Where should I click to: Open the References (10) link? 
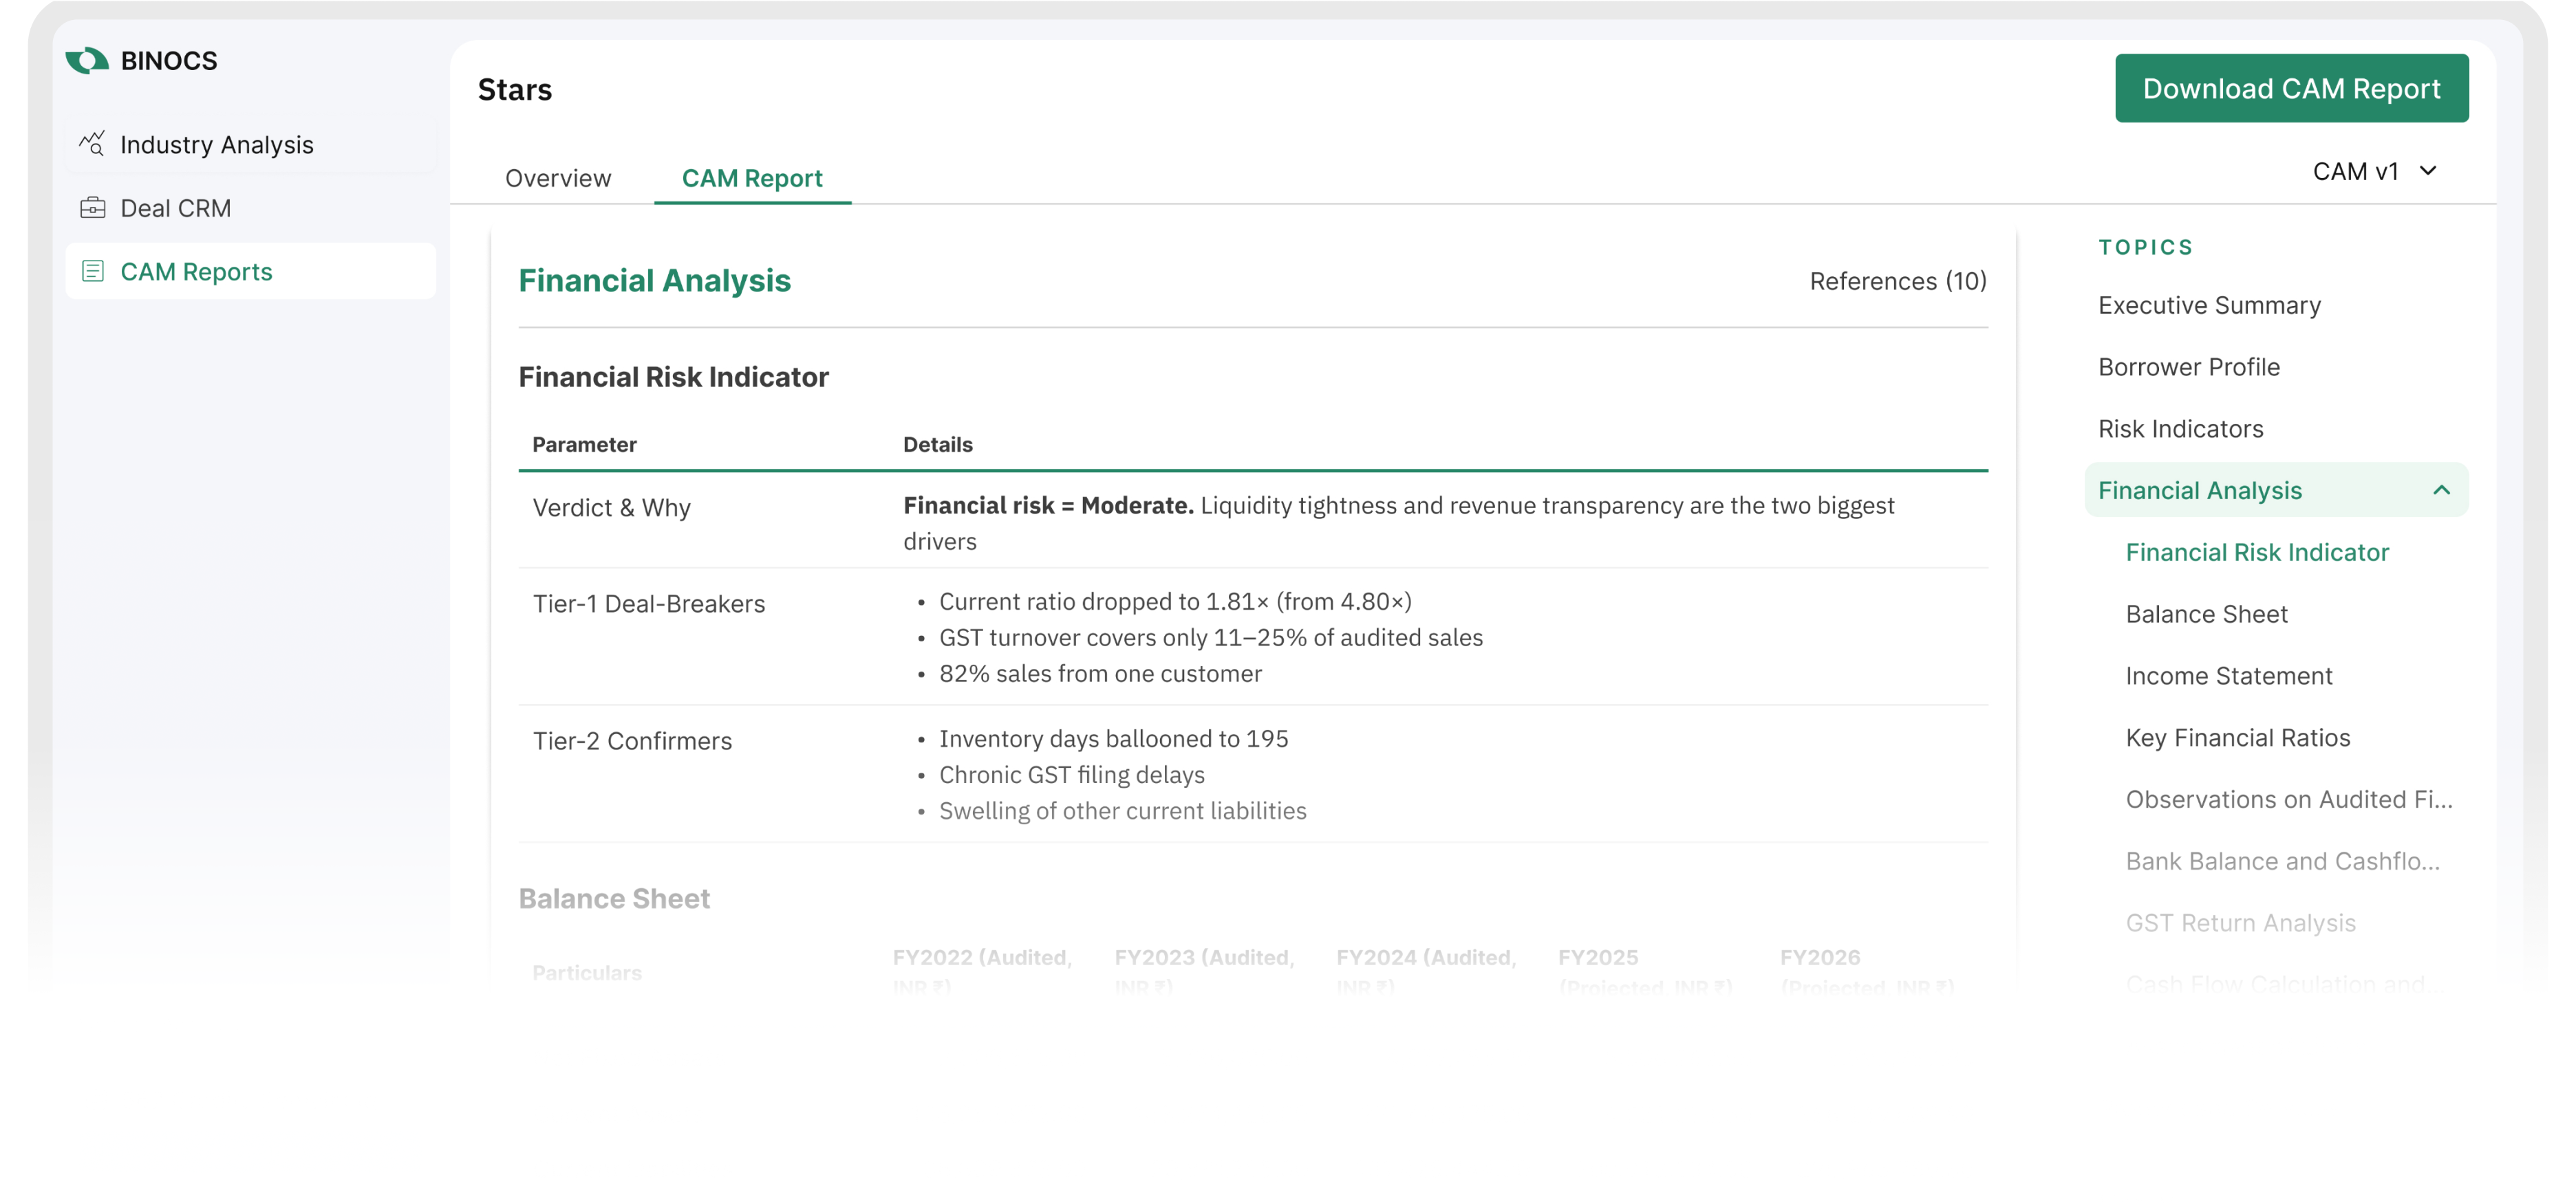(1897, 282)
